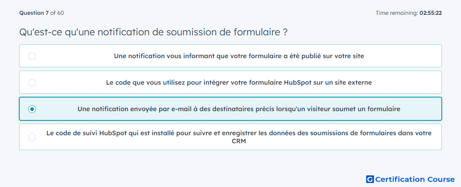Click the word 'CRM' in the last answer
The image size is (461, 187).
(x=239, y=141)
